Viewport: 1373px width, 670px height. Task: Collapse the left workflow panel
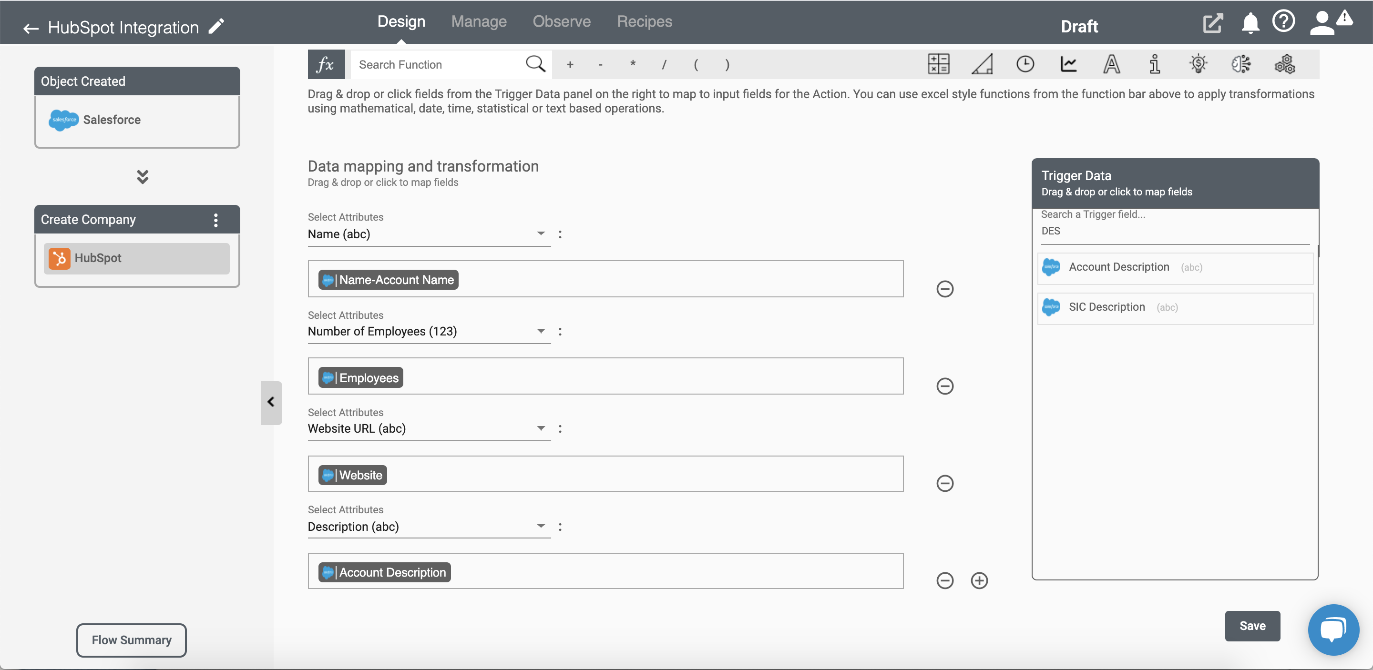(271, 401)
